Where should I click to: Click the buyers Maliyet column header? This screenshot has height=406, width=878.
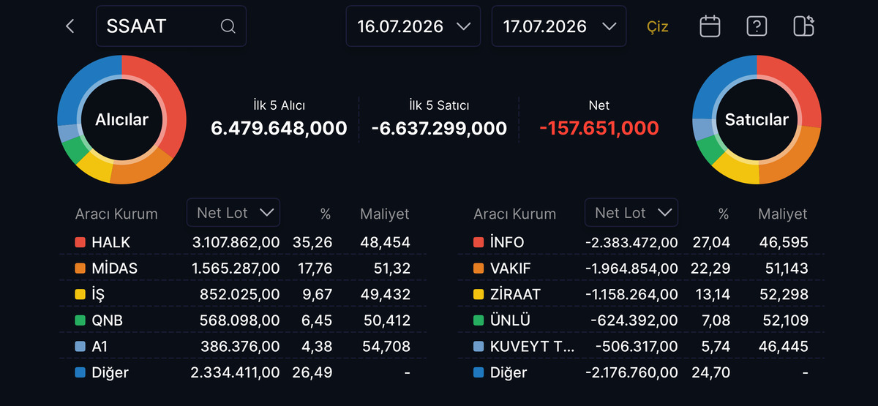point(385,214)
